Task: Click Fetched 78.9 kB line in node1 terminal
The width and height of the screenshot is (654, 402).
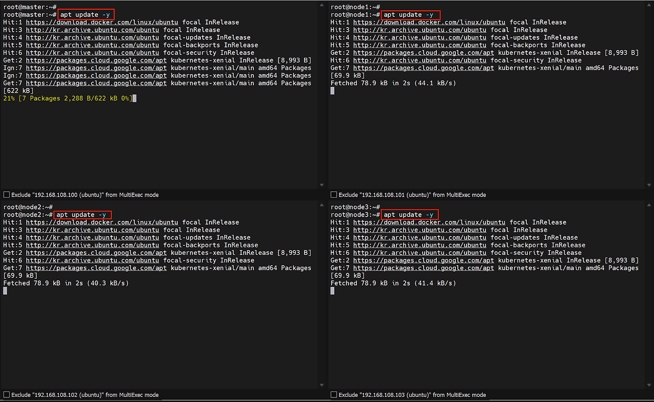Action: pyautogui.click(x=393, y=83)
